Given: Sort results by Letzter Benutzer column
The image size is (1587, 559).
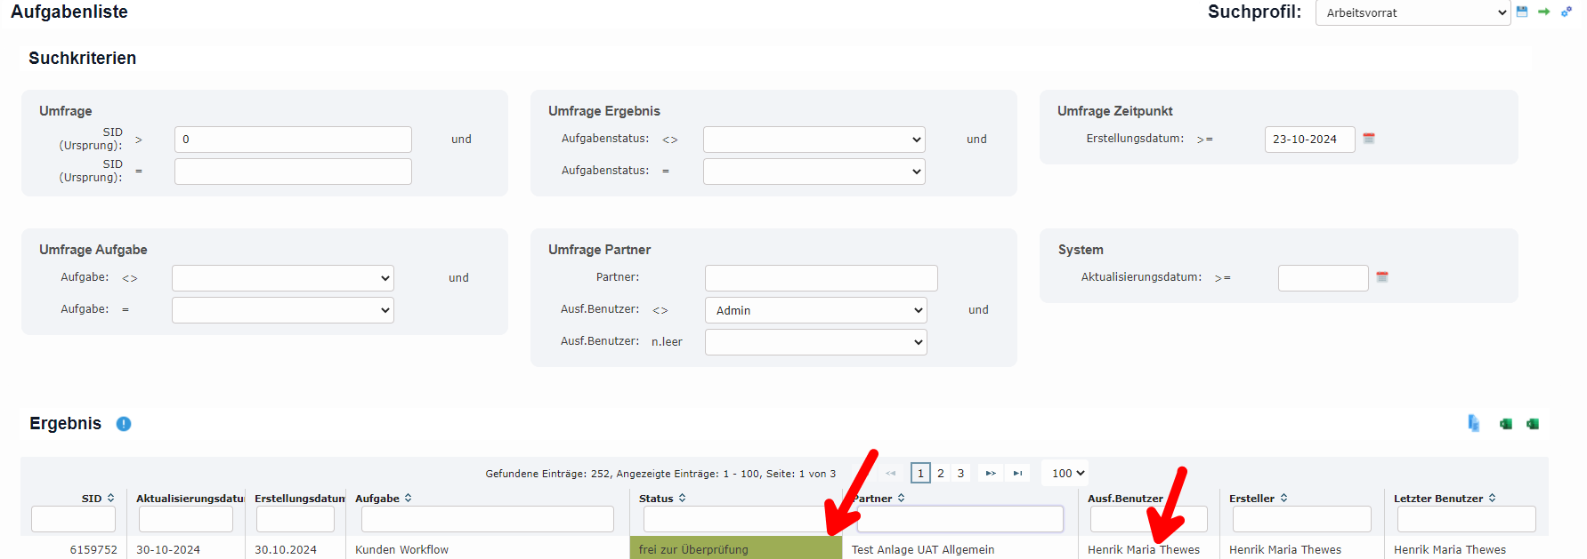Looking at the screenshot, I should point(1492,499).
